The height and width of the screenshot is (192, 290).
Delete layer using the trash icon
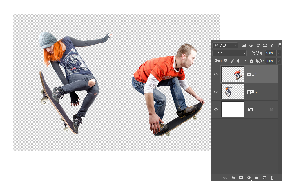(x=272, y=178)
